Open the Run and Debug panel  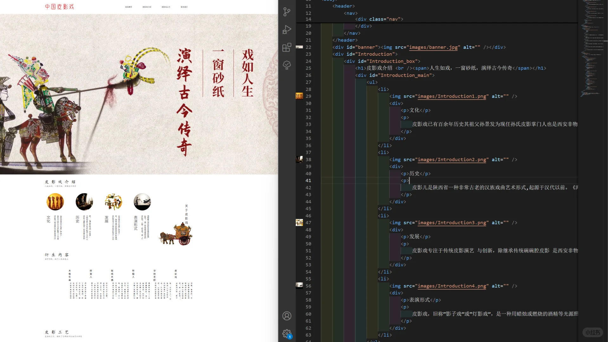click(286, 29)
